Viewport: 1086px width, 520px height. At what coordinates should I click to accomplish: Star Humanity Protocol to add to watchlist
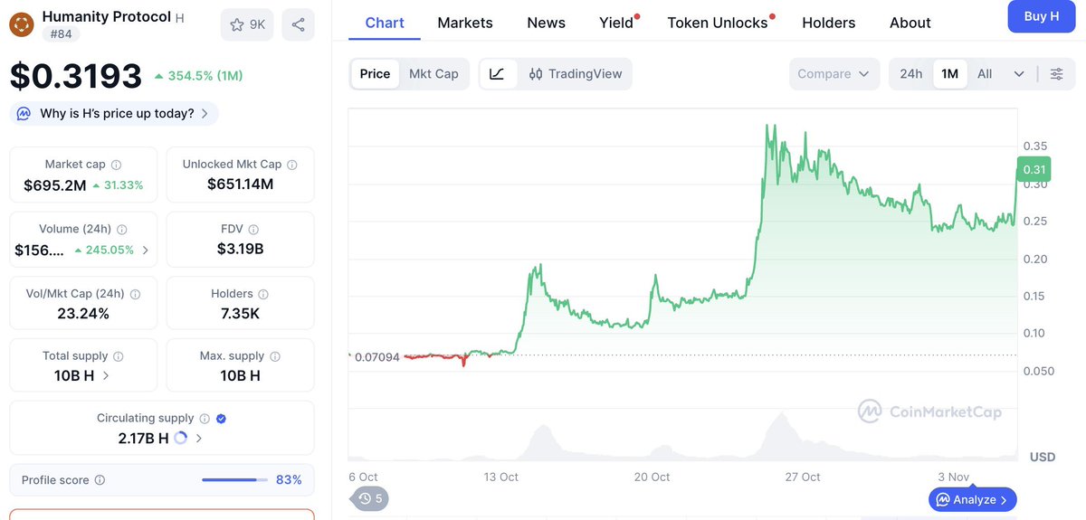coord(247,24)
